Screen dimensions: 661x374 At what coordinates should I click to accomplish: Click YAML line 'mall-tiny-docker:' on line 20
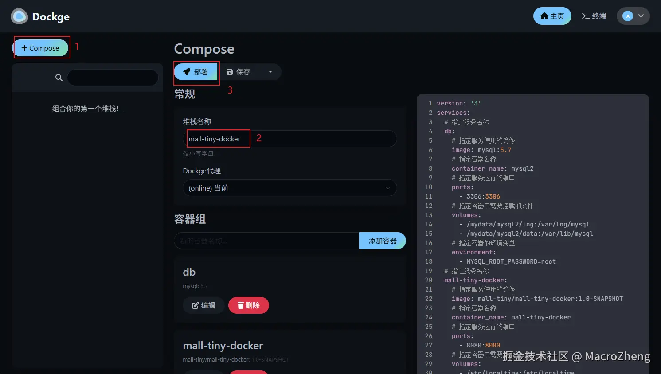(476, 280)
